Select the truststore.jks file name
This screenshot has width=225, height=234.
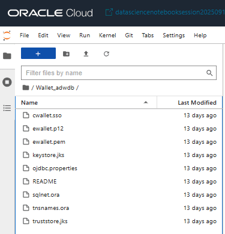pos(50,221)
